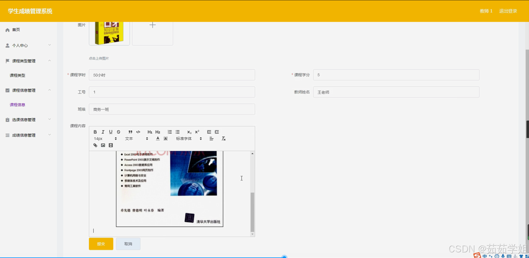Decrease the paragraph indent
This screenshot has width=529, height=258.
(x=209, y=132)
